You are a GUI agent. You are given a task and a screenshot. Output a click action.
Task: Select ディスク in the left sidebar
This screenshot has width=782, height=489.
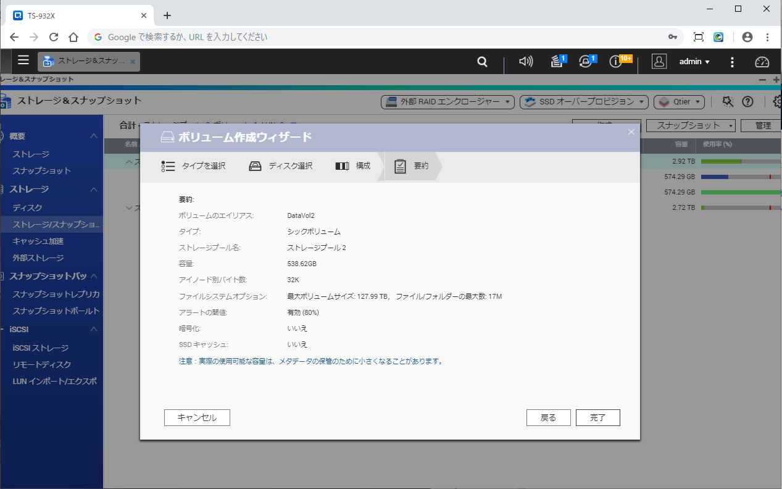(x=27, y=208)
